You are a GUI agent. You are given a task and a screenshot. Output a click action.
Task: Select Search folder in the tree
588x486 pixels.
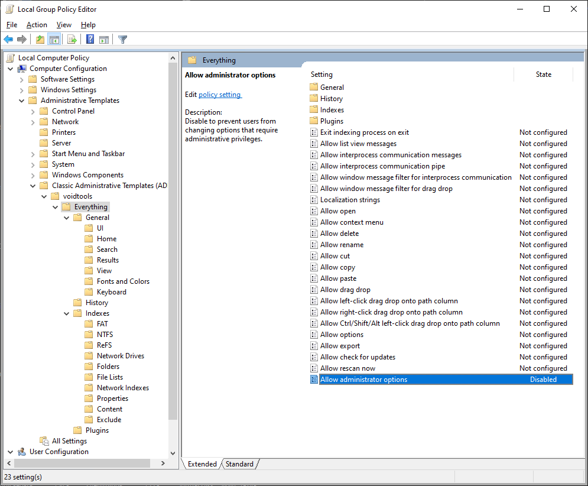point(107,250)
